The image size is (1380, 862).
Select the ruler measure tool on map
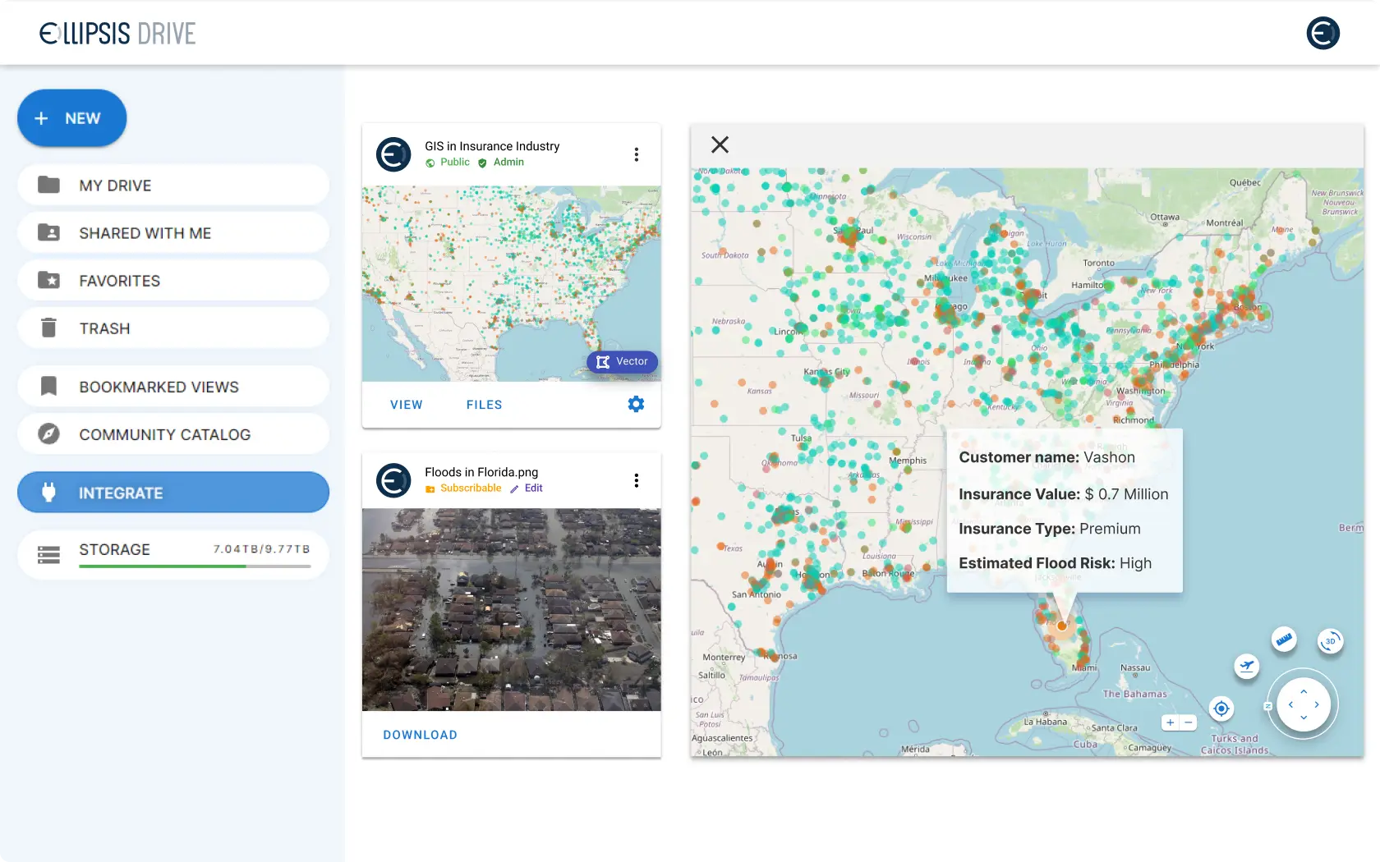click(1284, 640)
